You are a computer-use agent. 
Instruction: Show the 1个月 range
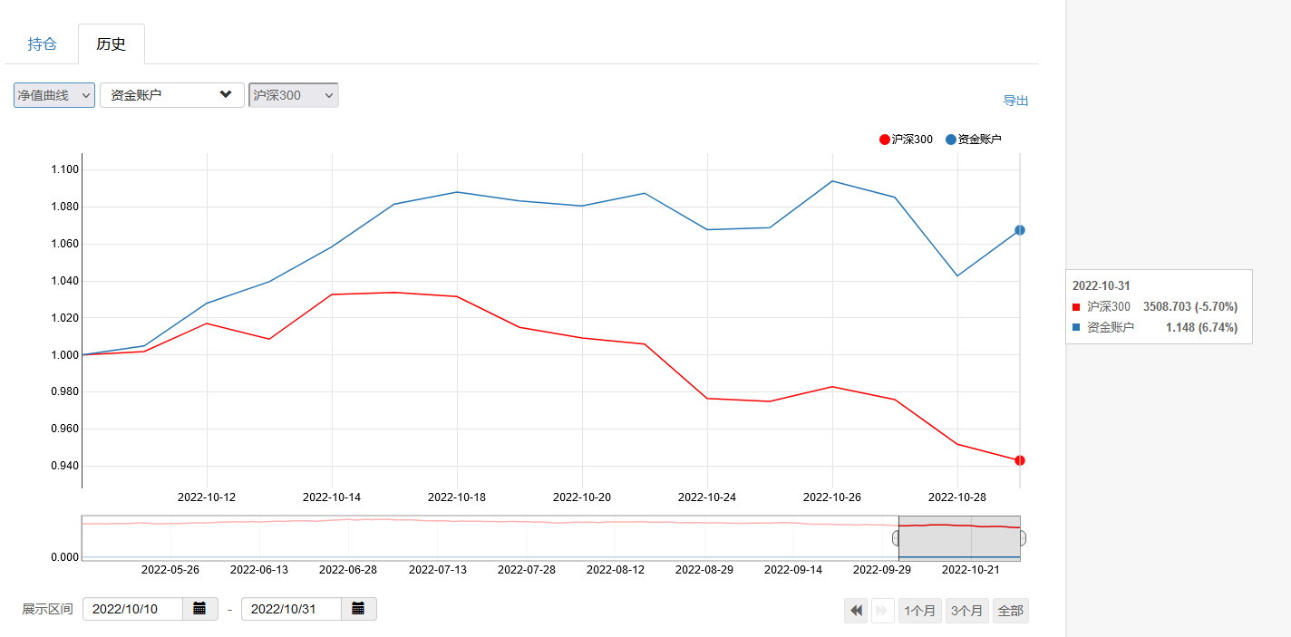click(919, 611)
